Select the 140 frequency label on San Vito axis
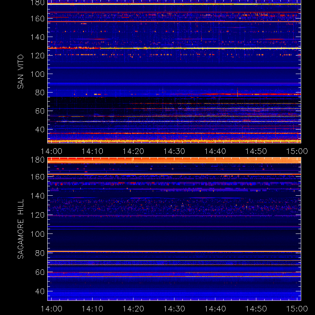The image size is (315, 315). coord(37,37)
